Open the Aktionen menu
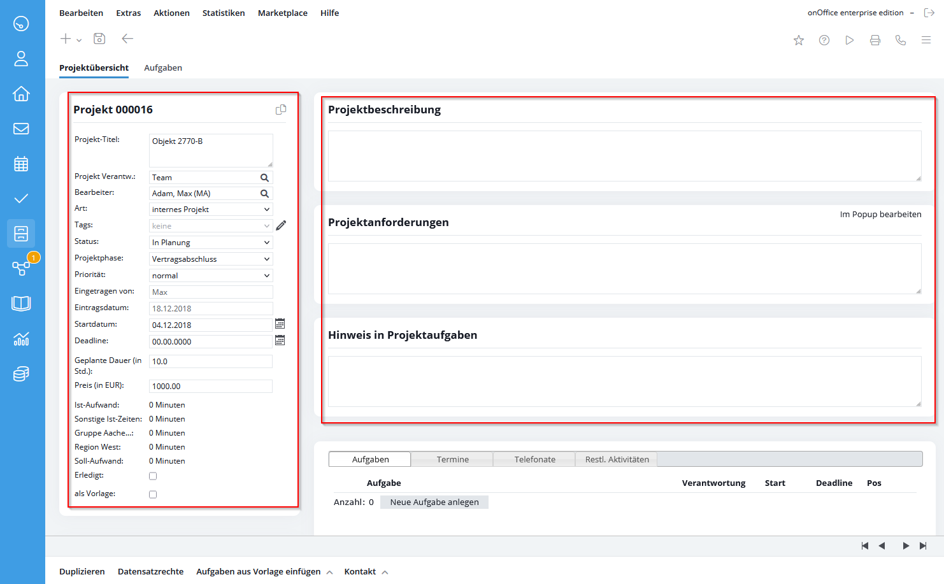 click(x=171, y=13)
